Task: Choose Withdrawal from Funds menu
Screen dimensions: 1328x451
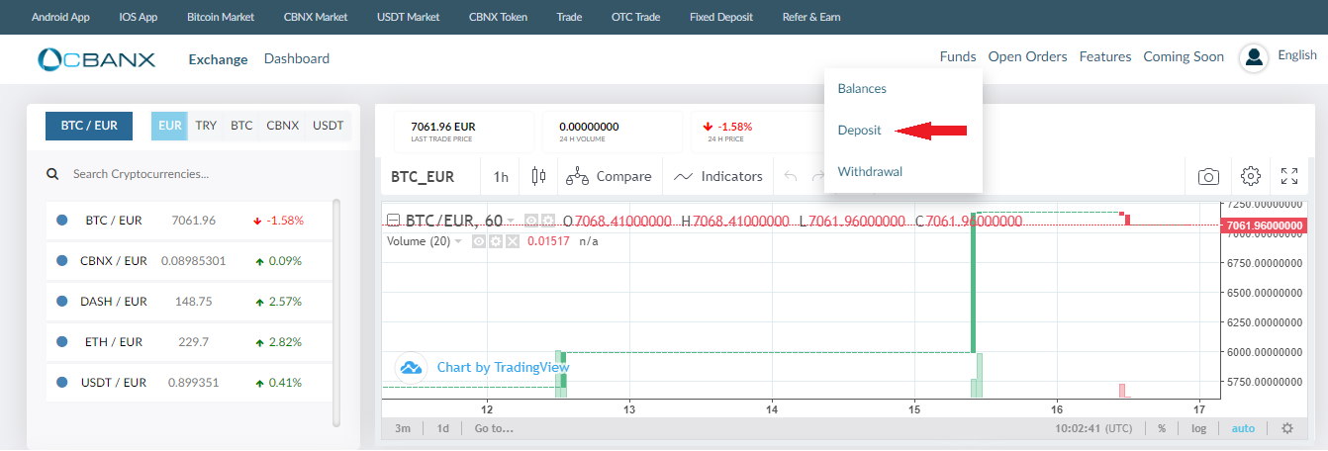Action: pyautogui.click(x=870, y=171)
